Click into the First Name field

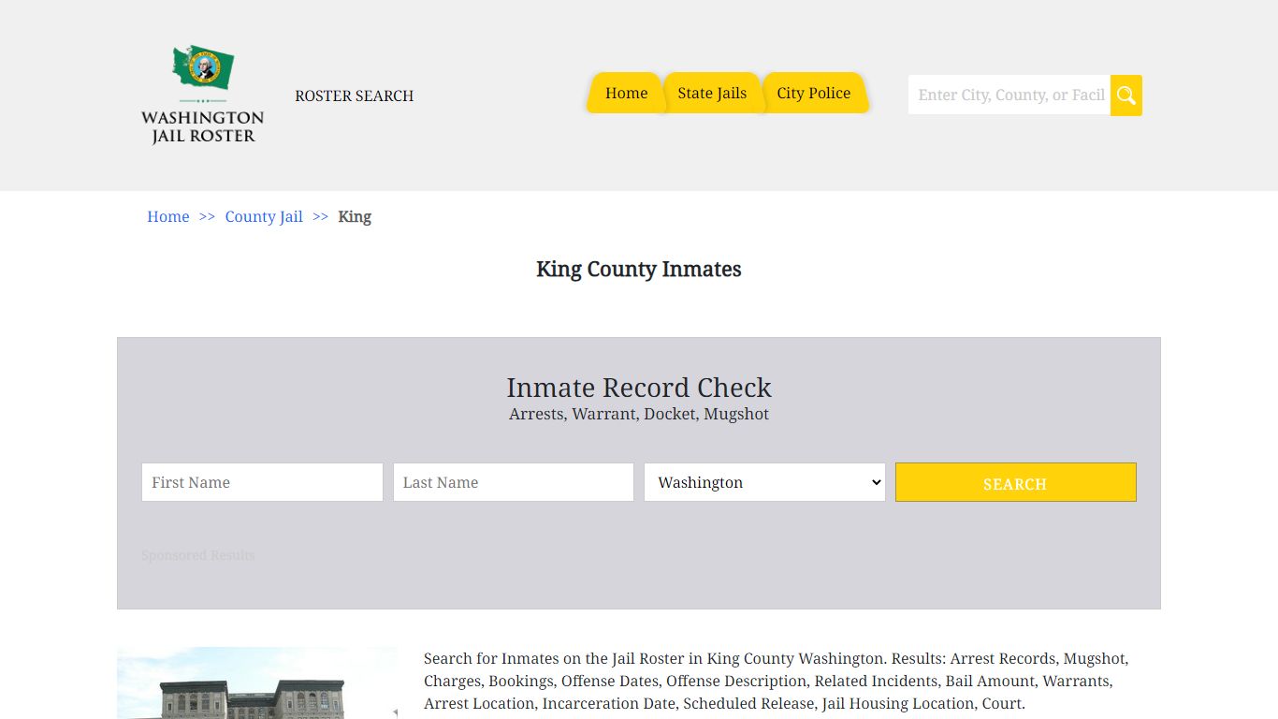click(x=262, y=482)
